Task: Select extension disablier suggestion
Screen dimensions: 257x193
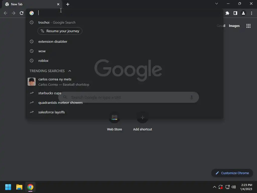Action: pyautogui.click(x=124, y=41)
